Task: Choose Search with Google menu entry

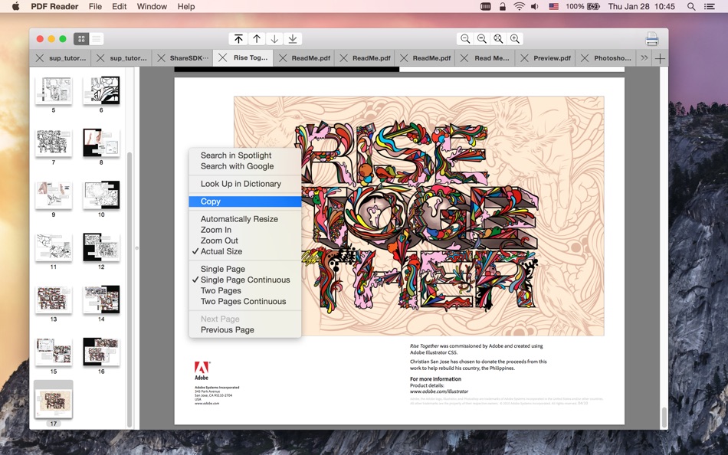Action: [x=237, y=166]
